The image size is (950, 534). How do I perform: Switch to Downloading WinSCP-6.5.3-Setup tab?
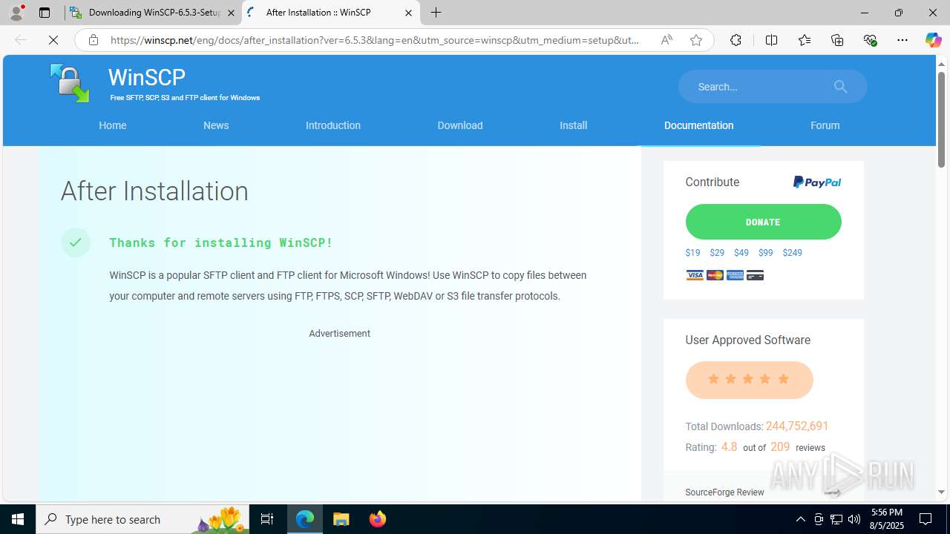(x=153, y=13)
